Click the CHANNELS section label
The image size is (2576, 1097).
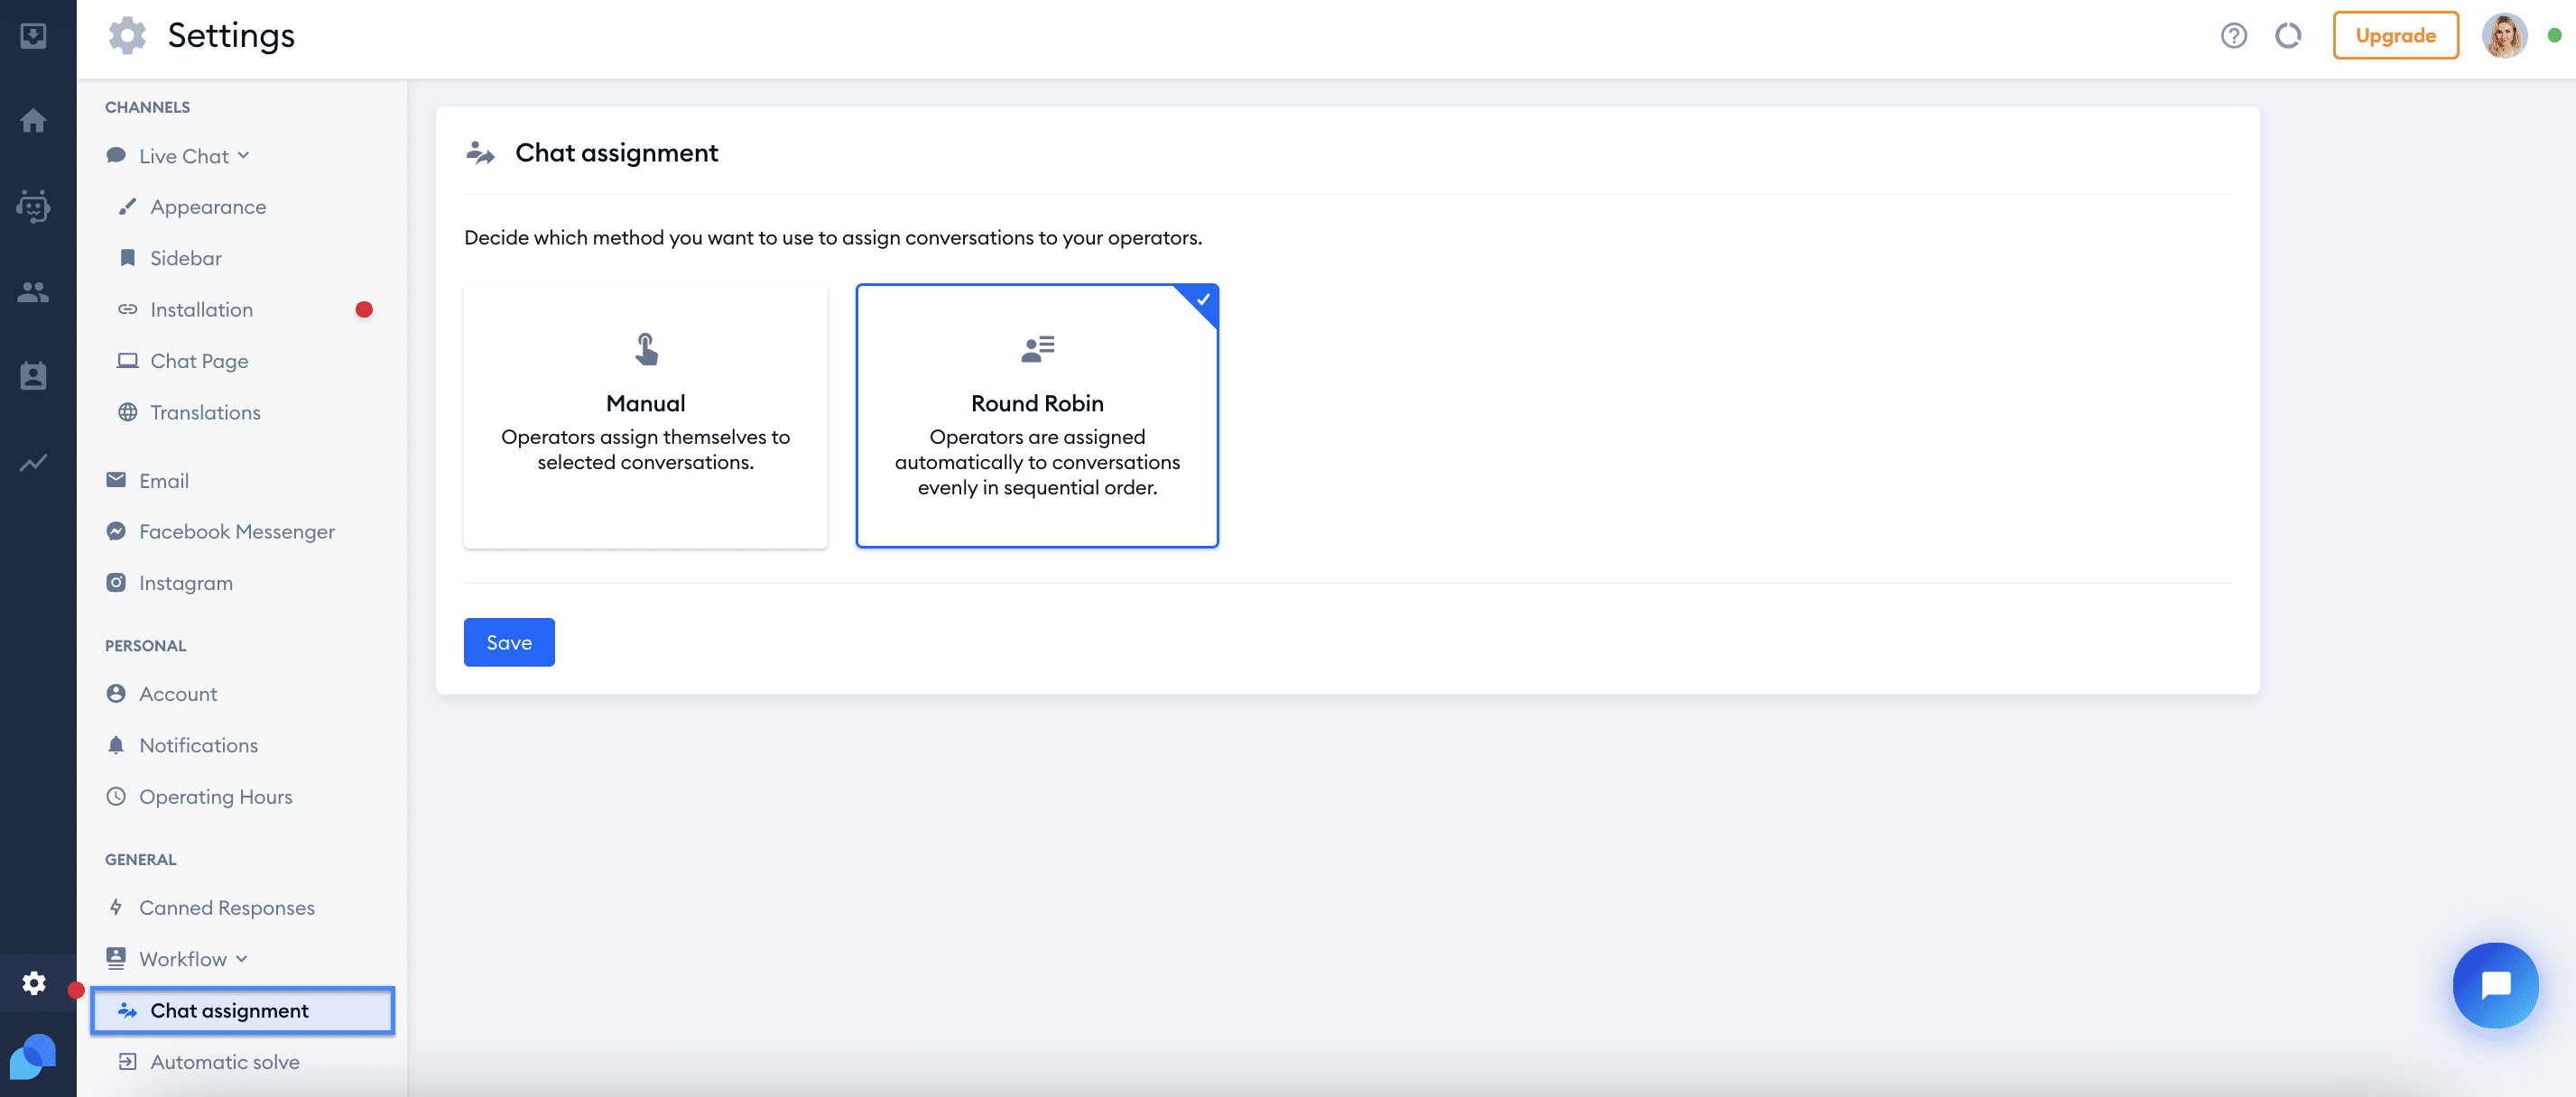[x=147, y=106]
